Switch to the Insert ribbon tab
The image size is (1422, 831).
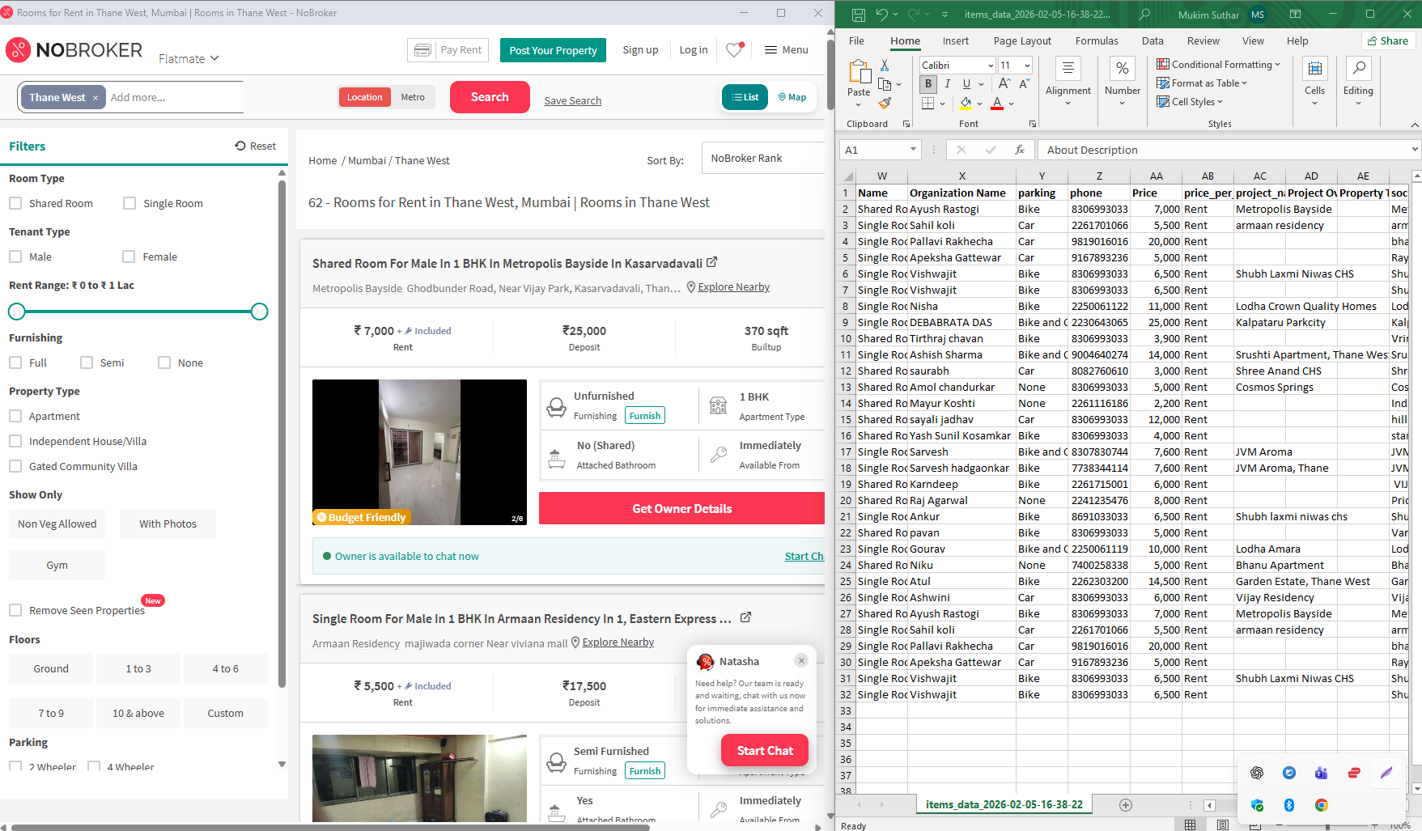pos(955,41)
